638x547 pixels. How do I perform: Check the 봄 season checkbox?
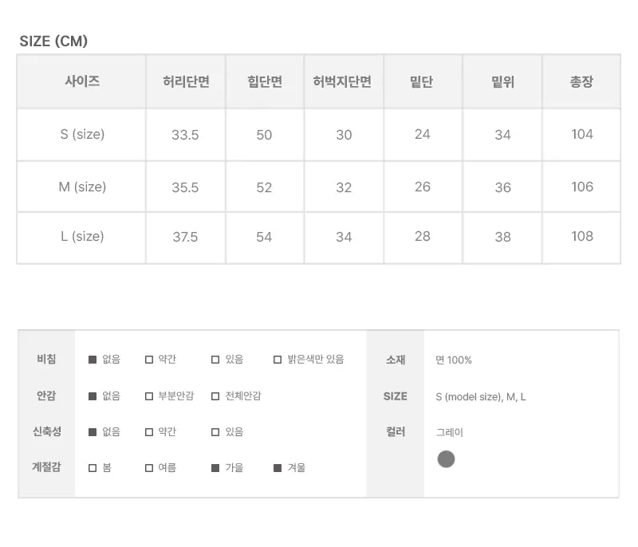(93, 468)
